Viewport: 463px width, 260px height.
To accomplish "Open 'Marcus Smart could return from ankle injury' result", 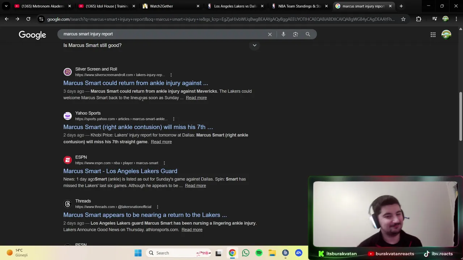I will coord(136,83).
